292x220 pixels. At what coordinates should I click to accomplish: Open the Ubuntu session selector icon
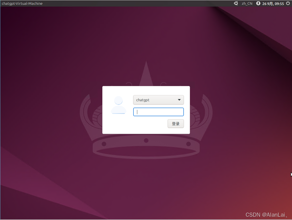point(236,3)
